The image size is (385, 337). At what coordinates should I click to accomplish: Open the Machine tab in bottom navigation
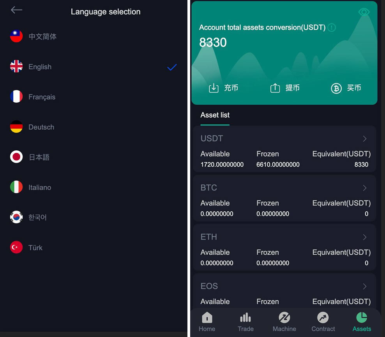(x=284, y=322)
